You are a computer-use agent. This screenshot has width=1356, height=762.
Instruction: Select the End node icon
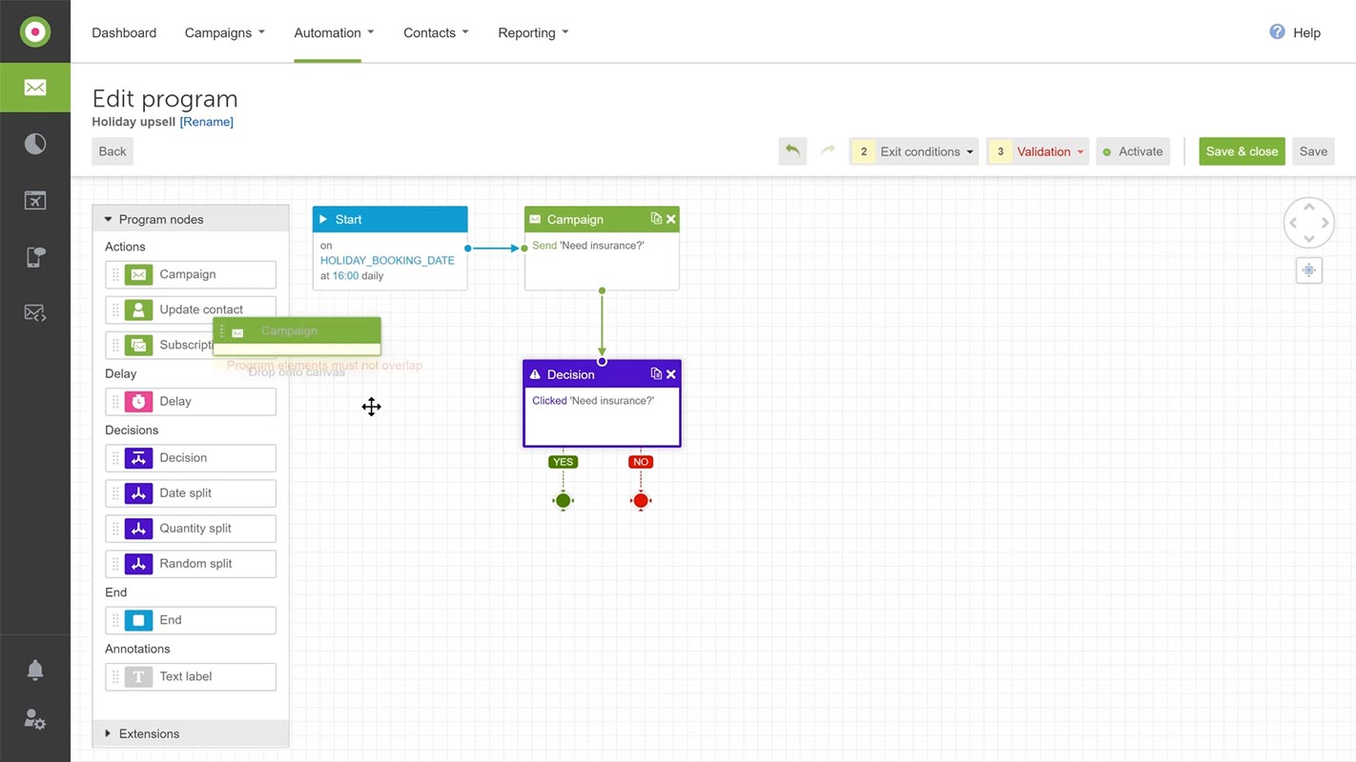[136, 619]
